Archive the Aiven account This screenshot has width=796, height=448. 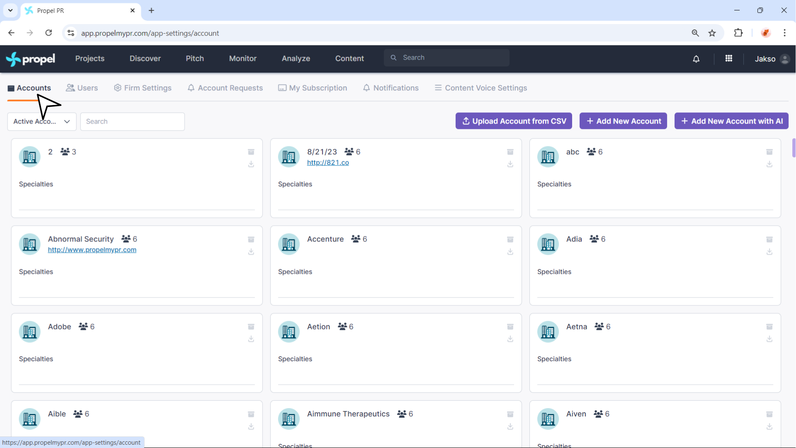[x=769, y=414]
